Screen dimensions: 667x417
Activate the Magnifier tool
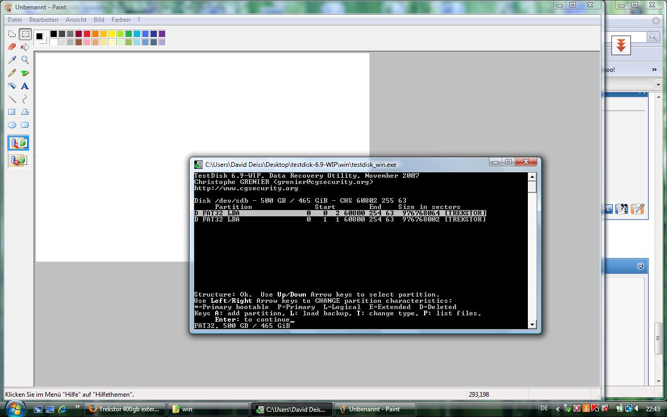pos(25,60)
